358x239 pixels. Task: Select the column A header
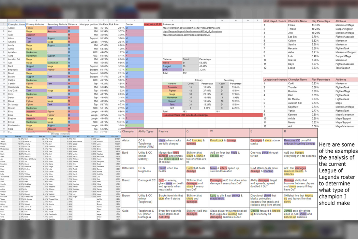(x=16, y=21)
